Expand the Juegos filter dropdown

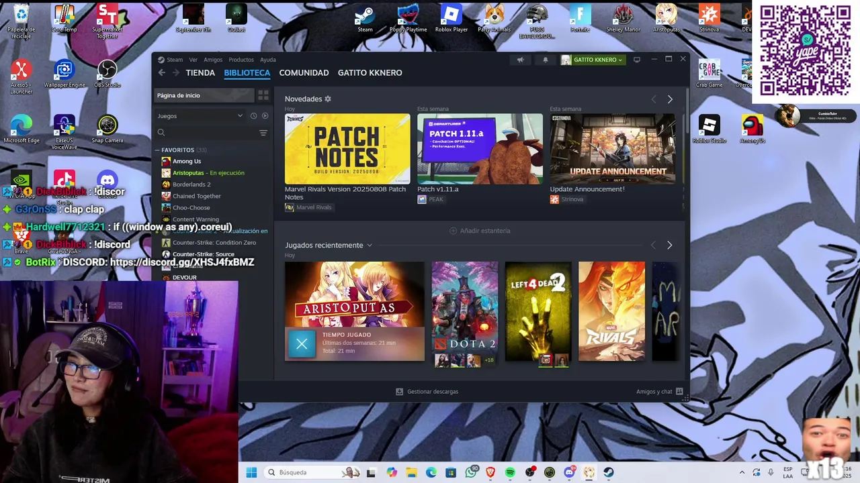pyautogui.click(x=200, y=116)
